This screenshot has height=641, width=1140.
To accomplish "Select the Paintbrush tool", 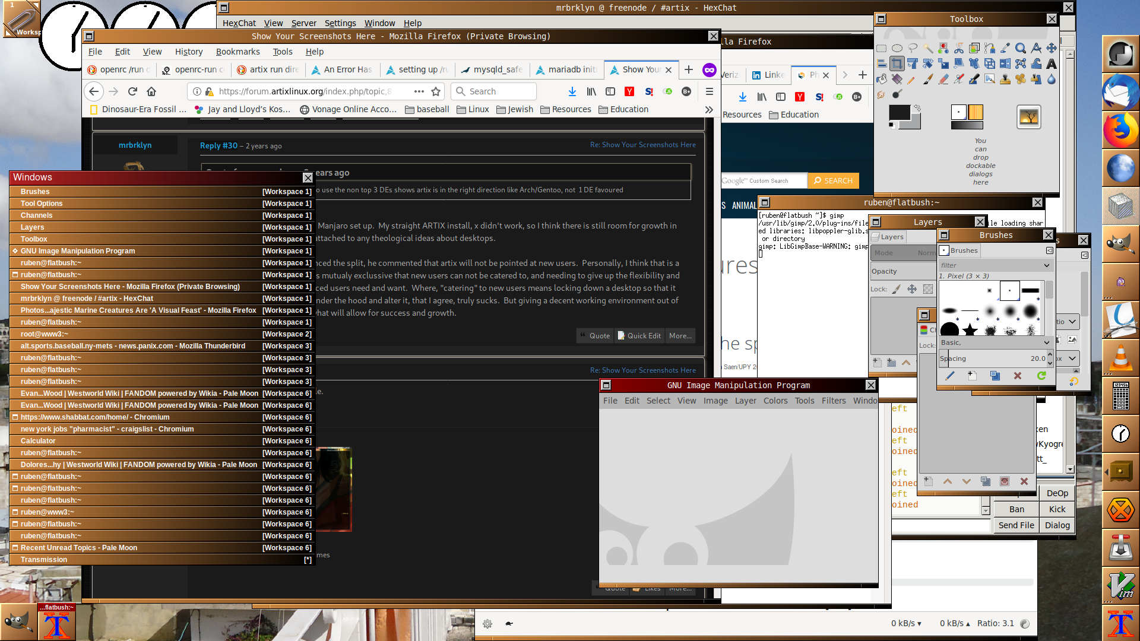I will (928, 79).
